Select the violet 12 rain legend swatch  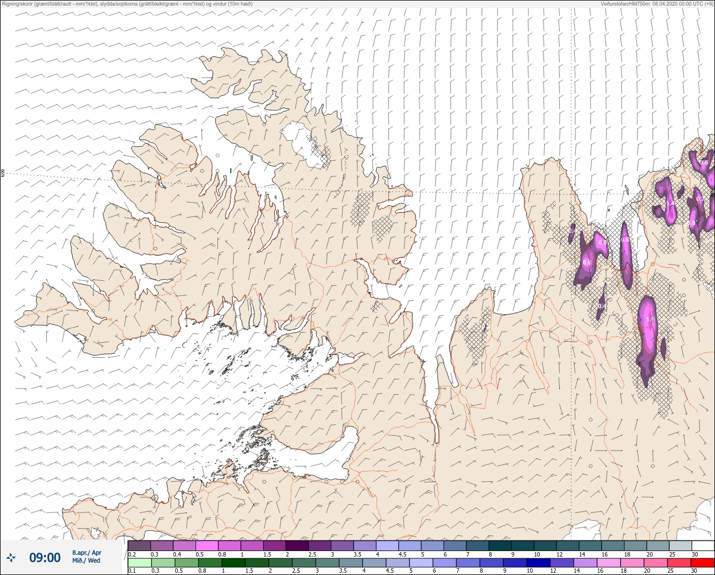click(562, 562)
